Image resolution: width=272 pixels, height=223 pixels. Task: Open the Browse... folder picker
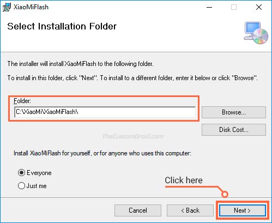(x=234, y=112)
